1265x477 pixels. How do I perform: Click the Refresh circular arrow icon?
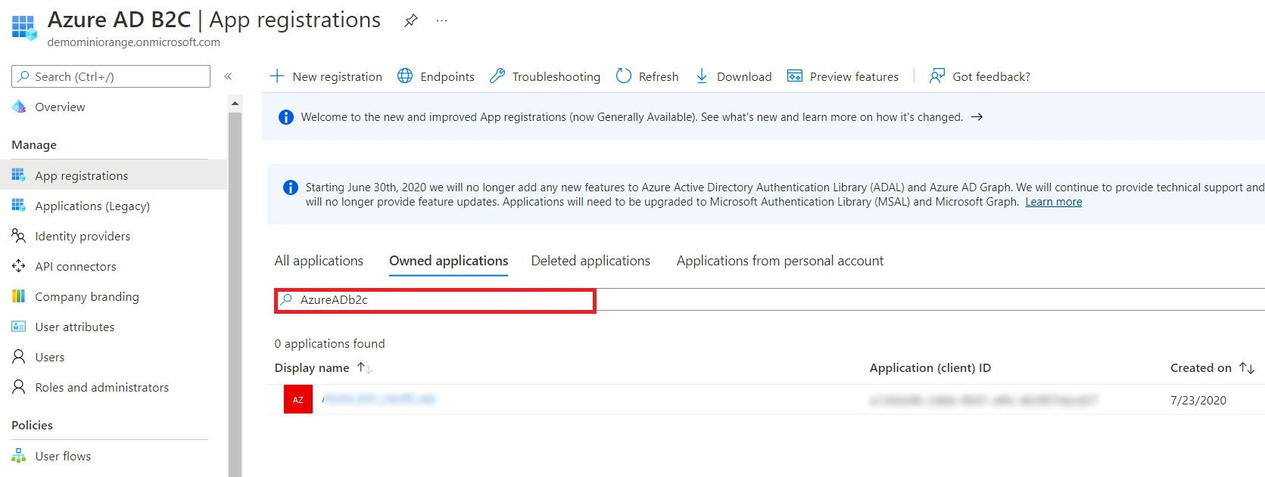coord(624,76)
